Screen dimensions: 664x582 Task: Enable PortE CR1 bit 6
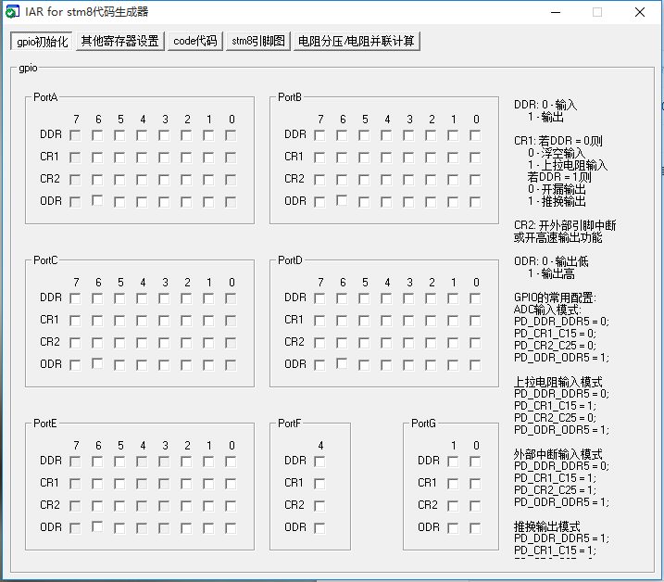pos(97,484)
